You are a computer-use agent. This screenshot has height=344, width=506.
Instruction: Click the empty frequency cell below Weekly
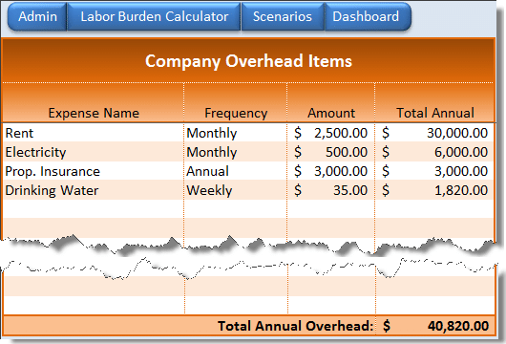235,208
